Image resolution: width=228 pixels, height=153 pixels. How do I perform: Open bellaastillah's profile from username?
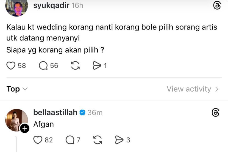click(55, 113)
